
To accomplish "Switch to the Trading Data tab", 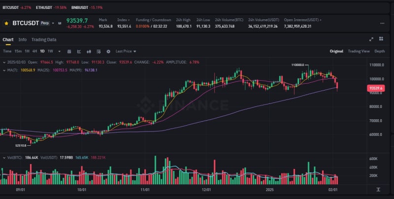I will point(44,39).
